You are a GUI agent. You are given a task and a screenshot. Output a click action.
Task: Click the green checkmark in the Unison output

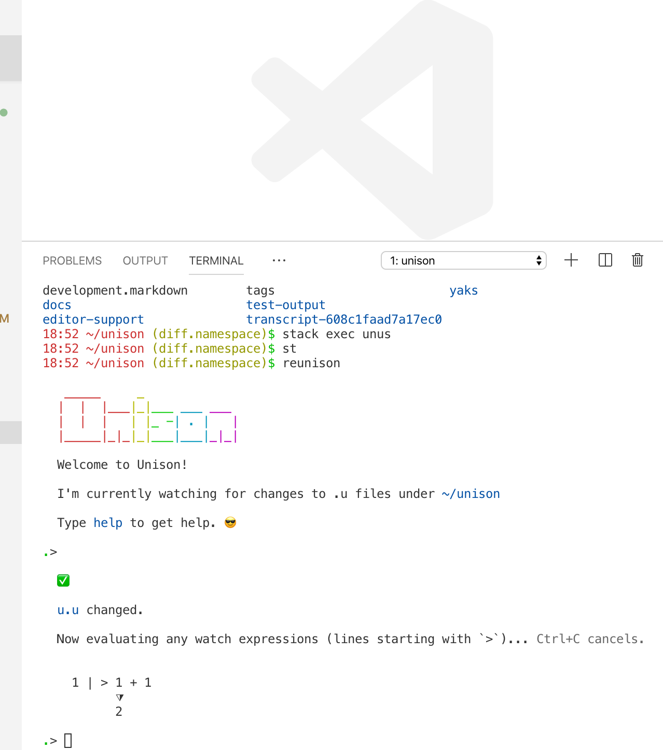[63, 580]
